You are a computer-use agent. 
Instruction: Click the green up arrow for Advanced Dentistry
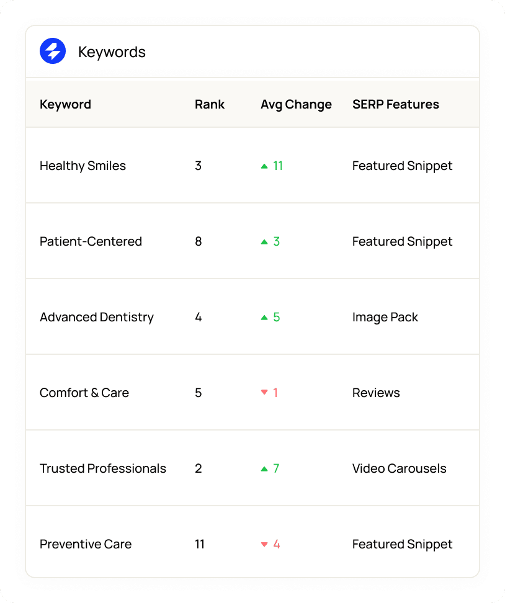(265, 317)
